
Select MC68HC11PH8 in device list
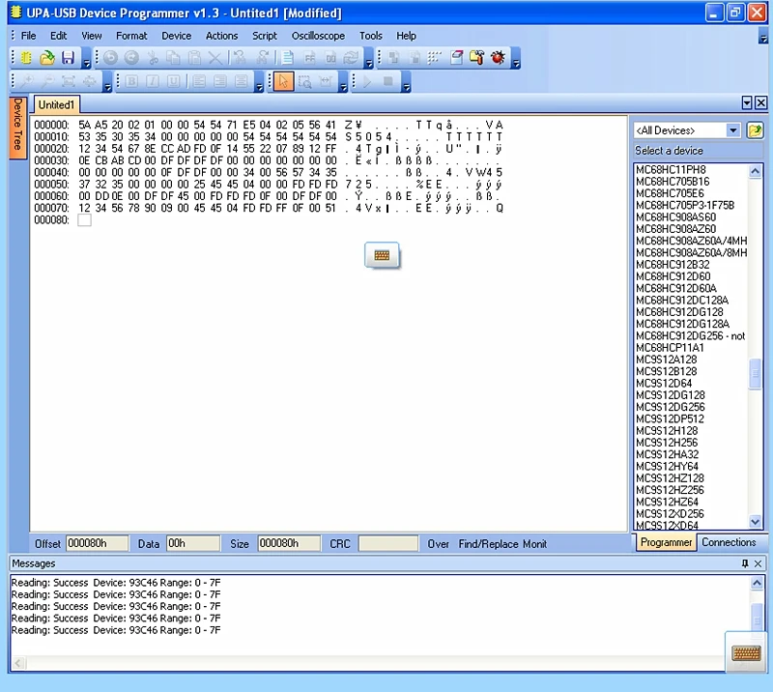coord(671,170)
